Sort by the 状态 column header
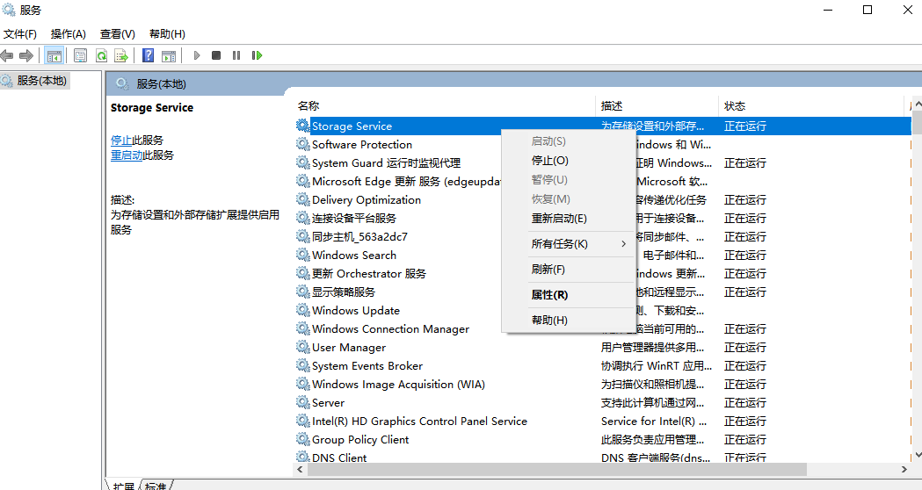The width and height of the screenshot is (922, 490). [x=810, y=105]
